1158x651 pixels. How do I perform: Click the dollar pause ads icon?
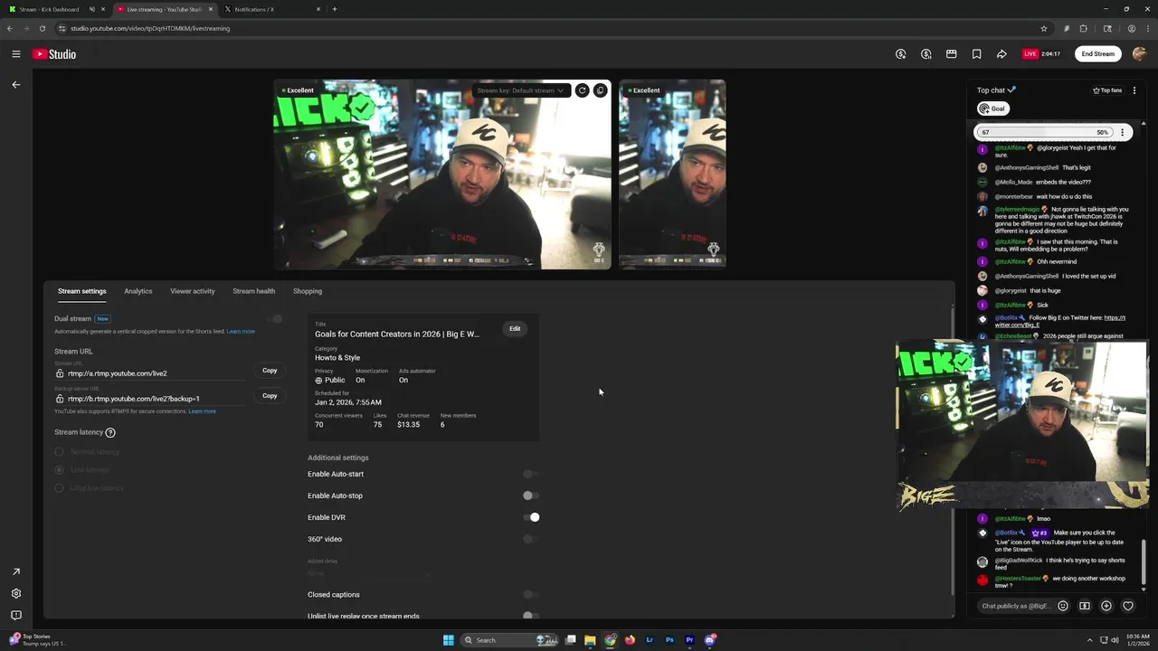(925, 54)
